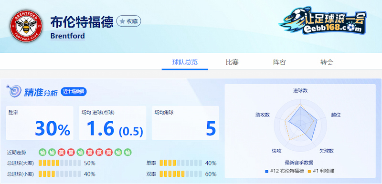Click the 近十场数据 badge
This screenshot has width=382, height=184.
point(74,92)
